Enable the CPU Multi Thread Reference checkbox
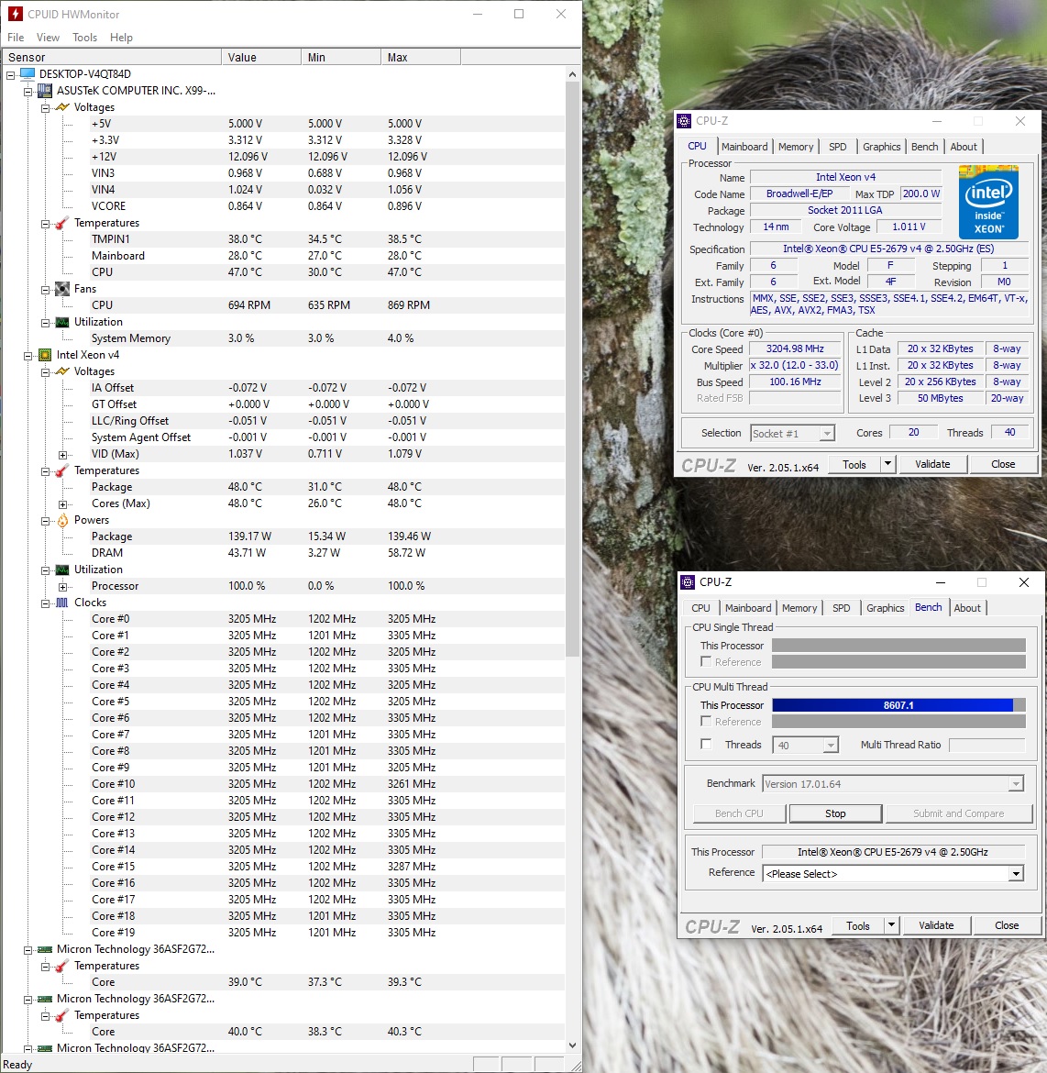 coord(706,721)
